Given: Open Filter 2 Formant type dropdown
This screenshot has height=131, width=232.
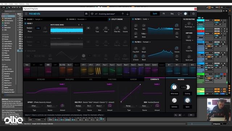Looking at the screenshot, I should (x=146, y=42).
